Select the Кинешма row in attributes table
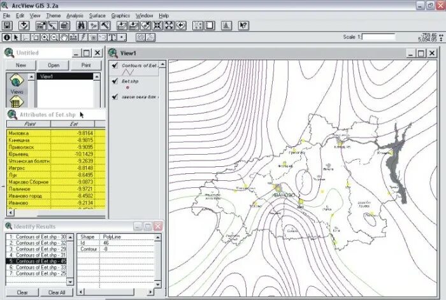This screenshot has width=446, height=300. (56, 140)
